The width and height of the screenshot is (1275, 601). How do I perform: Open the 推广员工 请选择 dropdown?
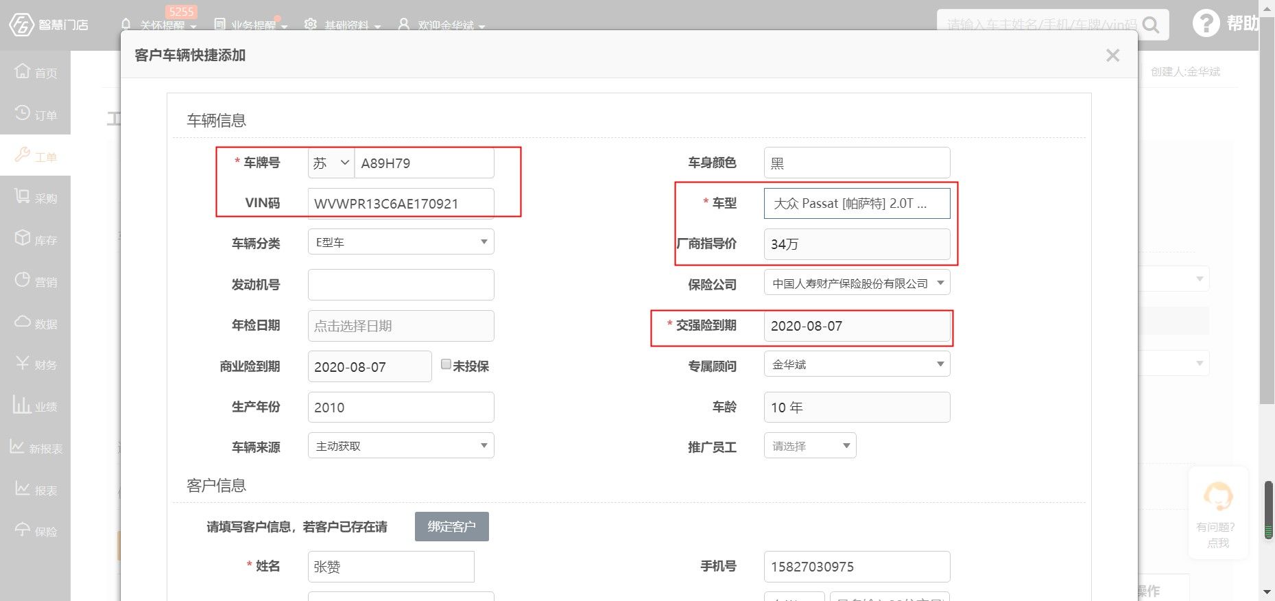(x=810, y=446)
